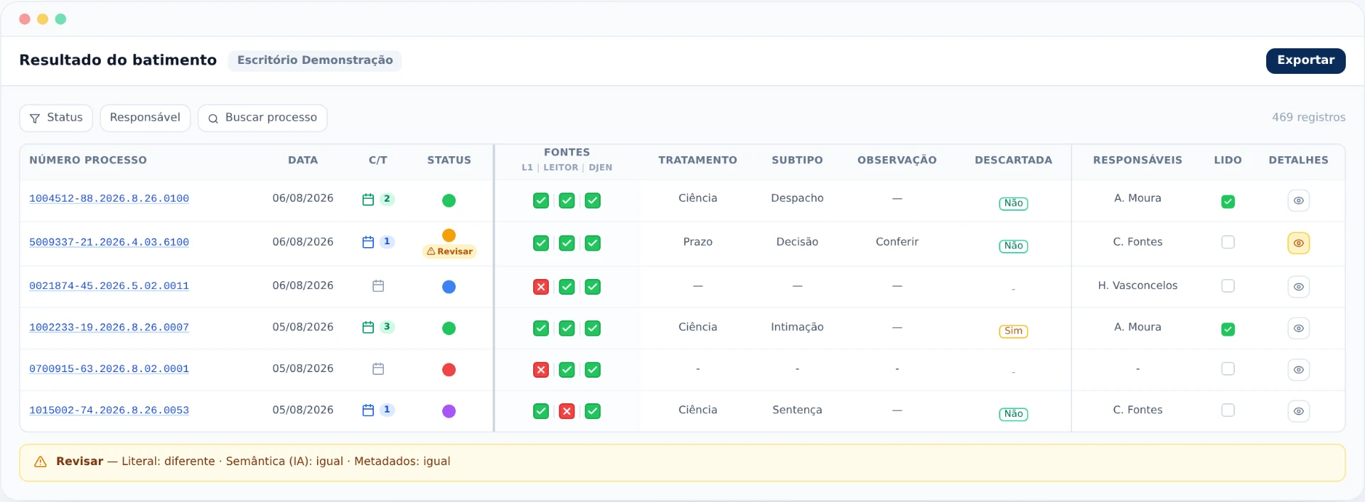
Task: Click the Sim descartada badge for 1002233-19.2026.8.26.0007
Action: click(1013, 331)
